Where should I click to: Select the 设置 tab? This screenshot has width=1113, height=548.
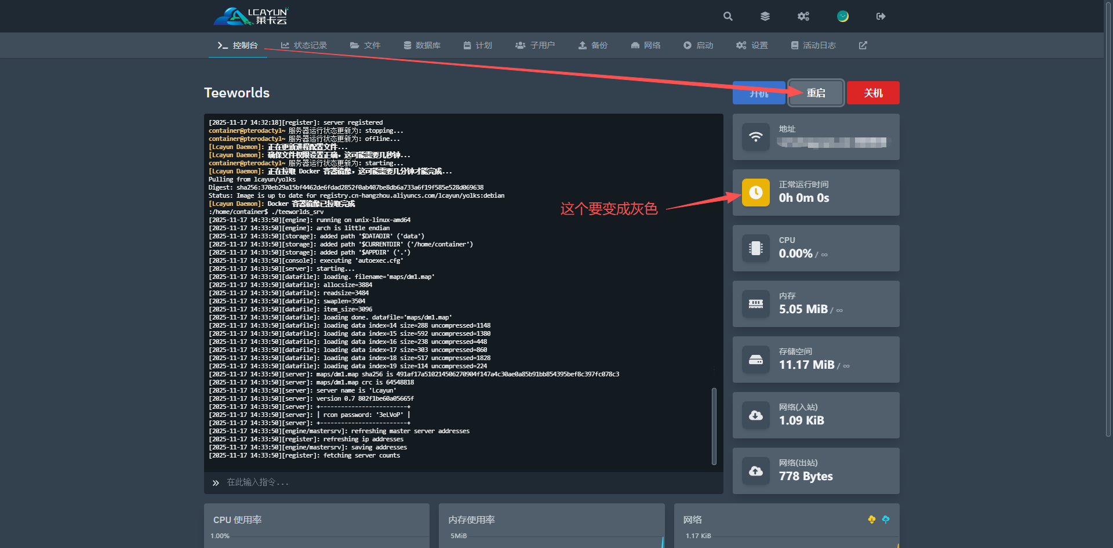[x=752, y=45]
